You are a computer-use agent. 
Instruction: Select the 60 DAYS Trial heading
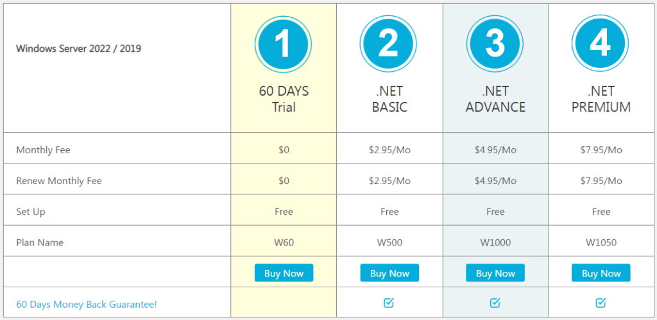pyautogui.click(x=284, y=99)
